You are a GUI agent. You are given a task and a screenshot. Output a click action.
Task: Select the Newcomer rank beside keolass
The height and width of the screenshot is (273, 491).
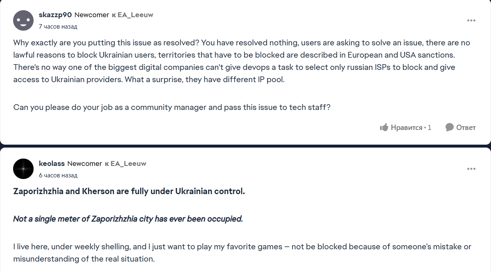tap(84, 163)
